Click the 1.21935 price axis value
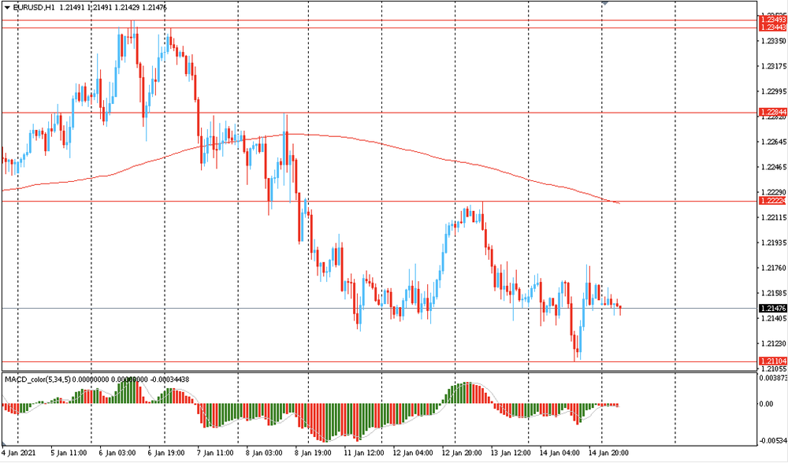 775,243
